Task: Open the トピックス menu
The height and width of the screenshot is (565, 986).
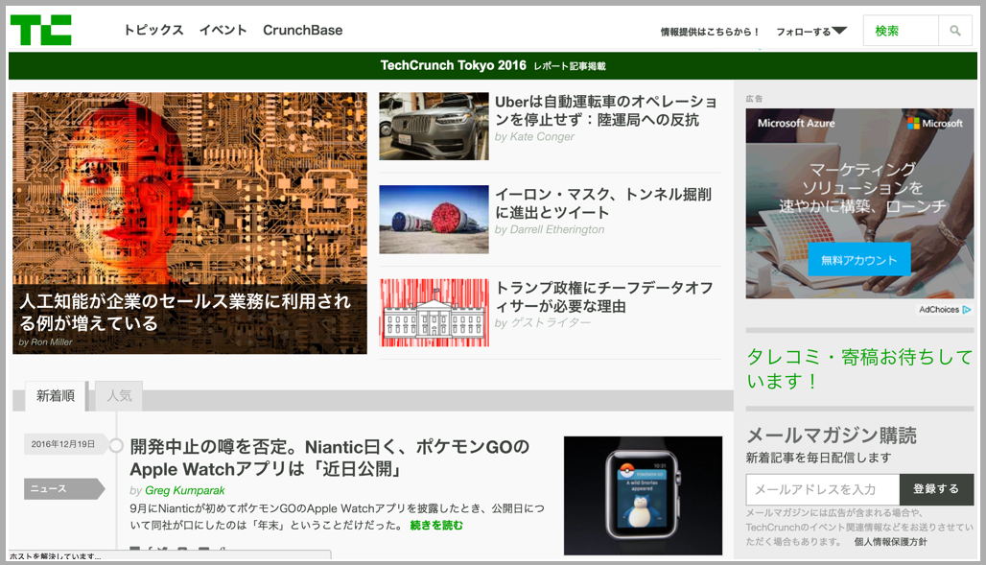Action: [x=153, y=30]
